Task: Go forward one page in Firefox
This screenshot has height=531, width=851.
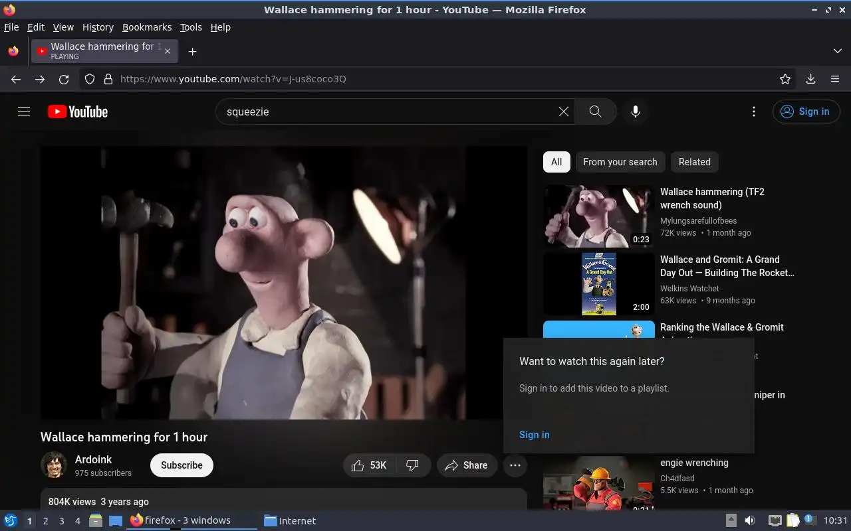Action: tap(40, 79)
